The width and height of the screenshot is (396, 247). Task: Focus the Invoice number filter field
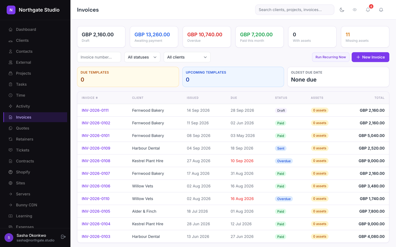(99, 57)
